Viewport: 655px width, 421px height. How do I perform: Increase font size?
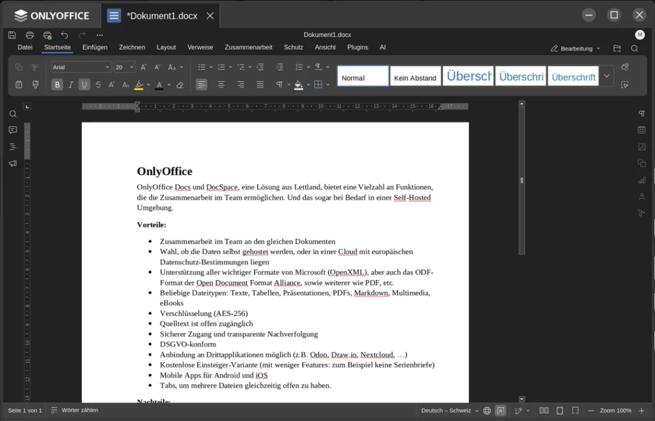click(x=143, y=67)
